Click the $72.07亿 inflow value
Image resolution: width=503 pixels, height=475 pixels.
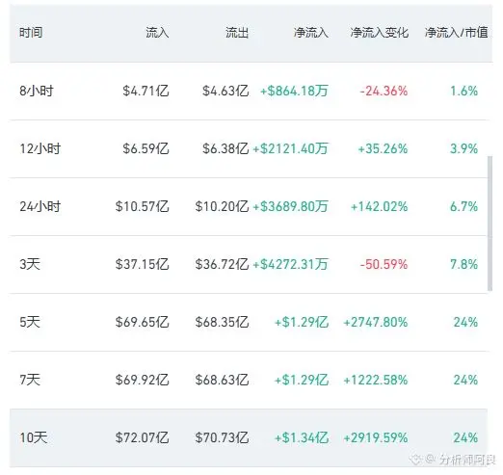click(142, 437)
